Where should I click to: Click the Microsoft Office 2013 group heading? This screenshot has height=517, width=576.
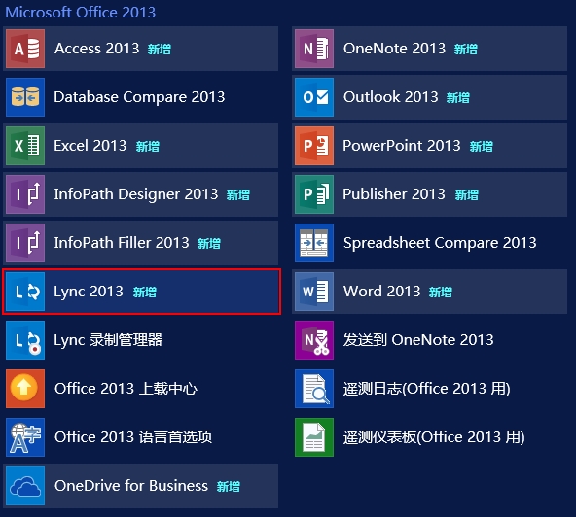click(81, 12)
